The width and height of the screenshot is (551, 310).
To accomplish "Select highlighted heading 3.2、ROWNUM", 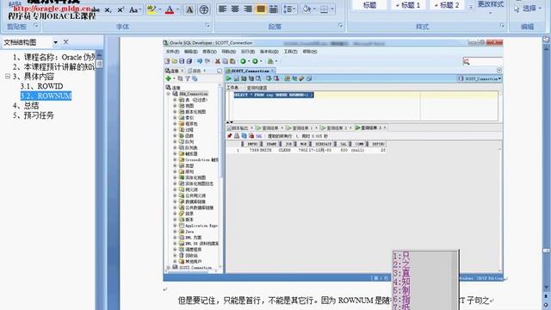I will (46, 96).
